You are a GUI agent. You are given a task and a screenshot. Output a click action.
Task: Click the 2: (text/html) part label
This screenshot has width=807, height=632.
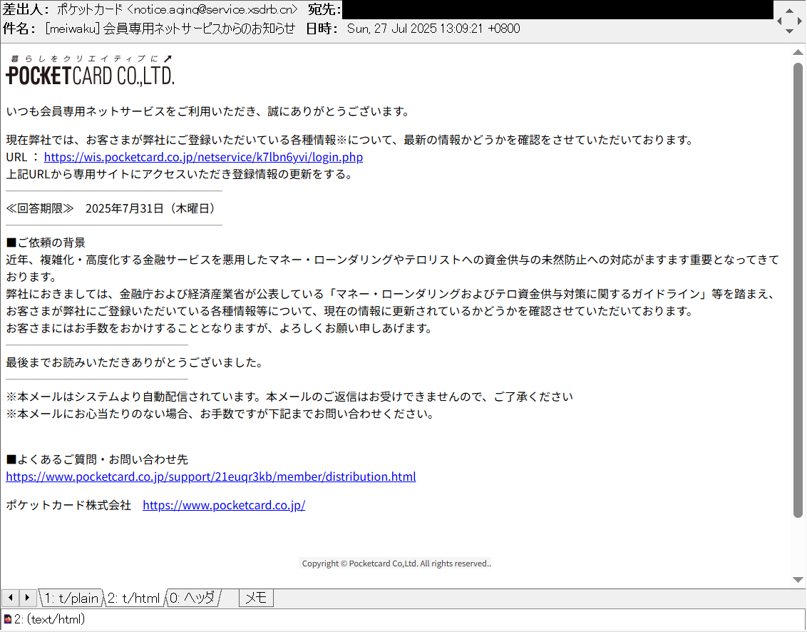[49, 619]
